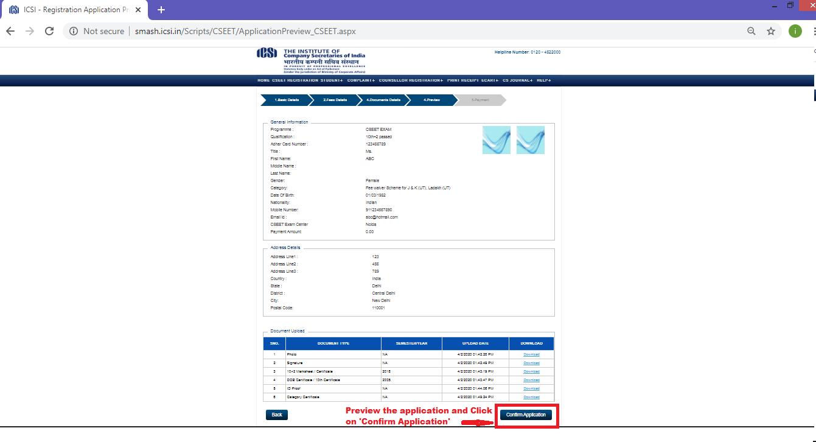Go to step 3 Documents Details
This screenshot has height=442, width=816.
(x=383, y=100)
